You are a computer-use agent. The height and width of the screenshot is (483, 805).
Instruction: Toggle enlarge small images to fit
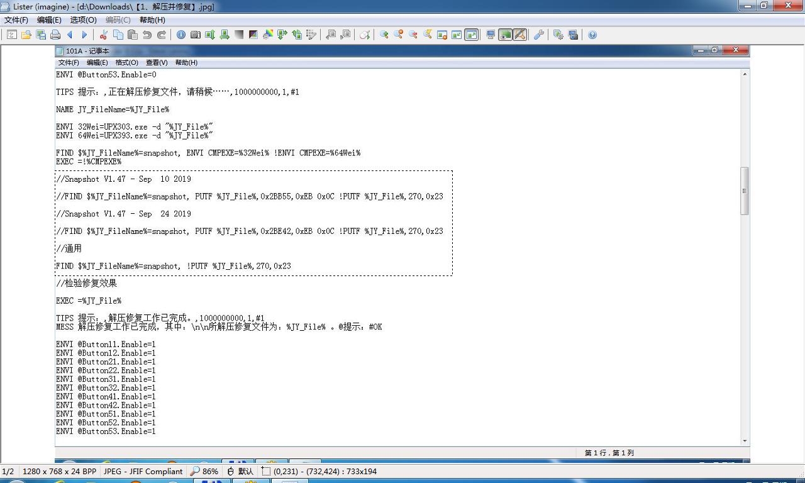(471, 35)
